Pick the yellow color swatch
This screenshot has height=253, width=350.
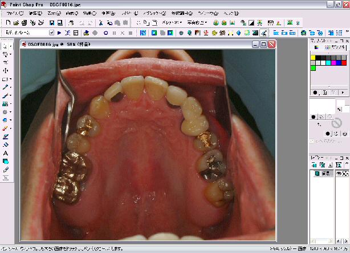(x=313, y=58)
